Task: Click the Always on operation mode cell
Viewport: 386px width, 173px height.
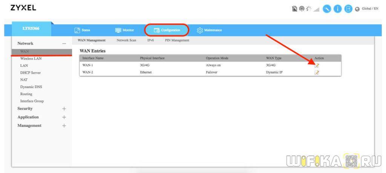Action: click(213, 65)
